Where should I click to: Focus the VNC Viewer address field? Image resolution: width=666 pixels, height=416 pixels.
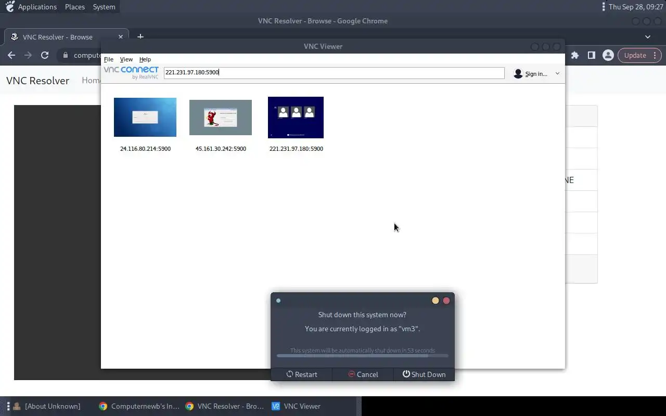coord(334,73)
